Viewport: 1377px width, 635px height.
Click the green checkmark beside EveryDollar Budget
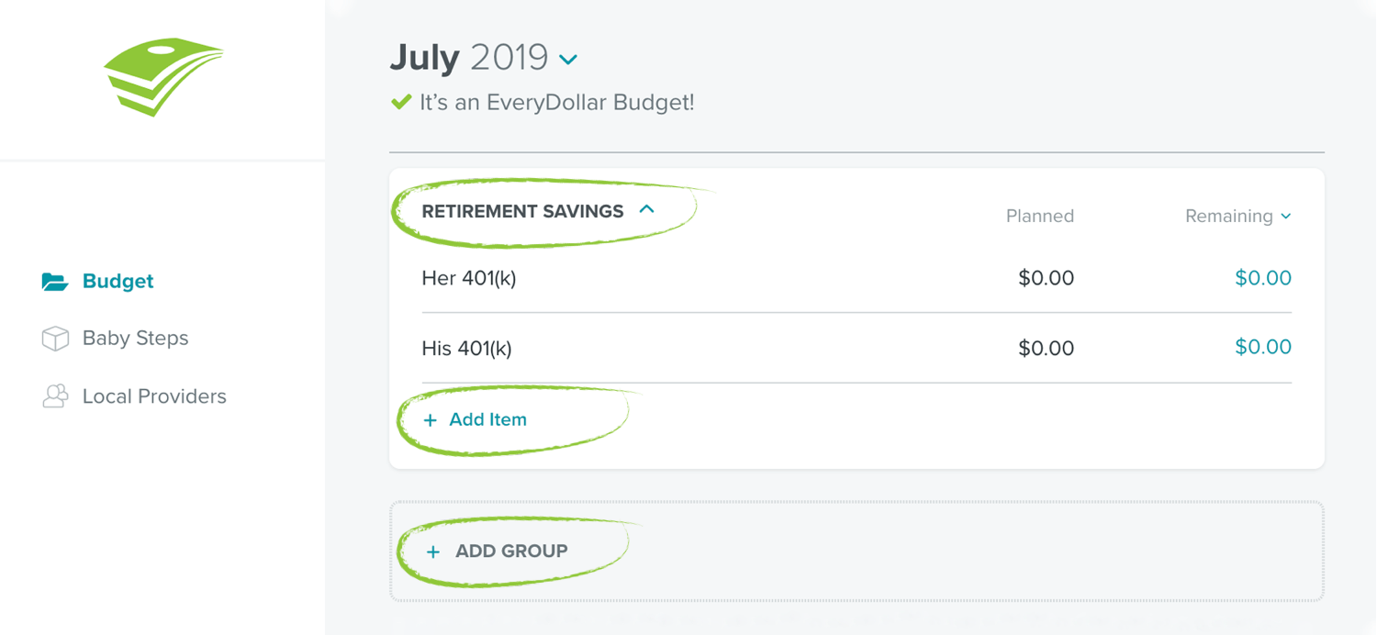click(x=400, y=102)
